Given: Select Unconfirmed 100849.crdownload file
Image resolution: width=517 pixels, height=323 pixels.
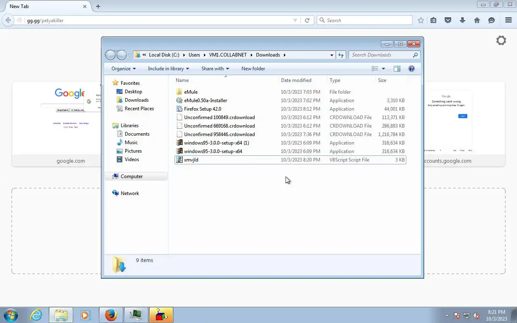Looking at the screenshot, I should (x=290, y=117).
